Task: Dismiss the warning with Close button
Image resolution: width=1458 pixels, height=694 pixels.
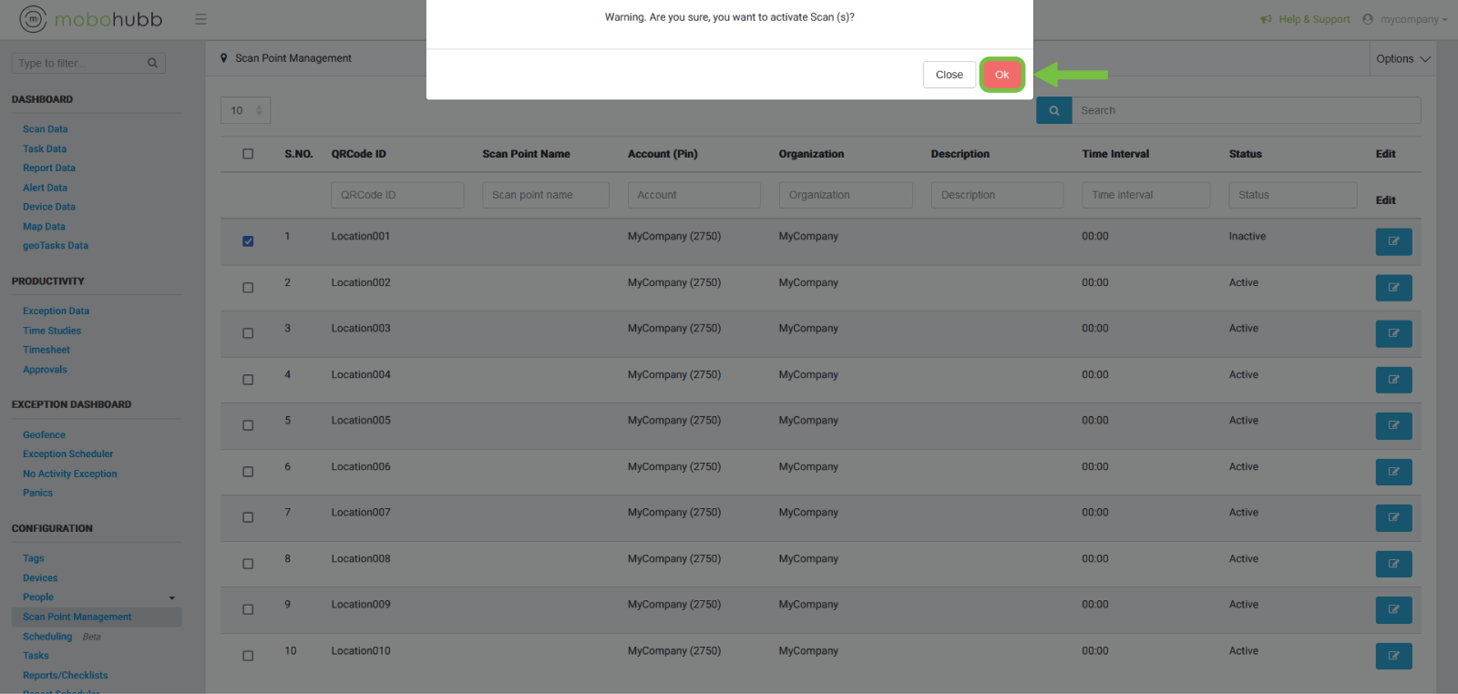Action: click(949, 75)
